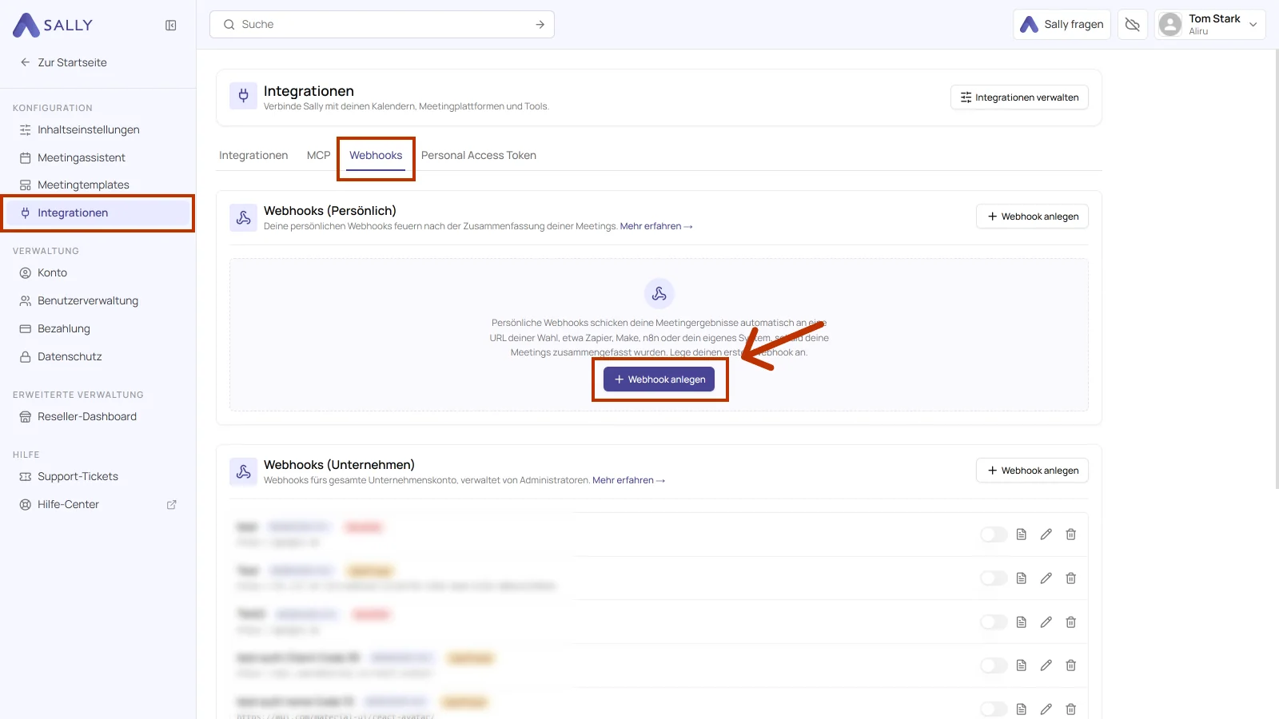Click the purple Webhook anlegen button

(x=659, y=379)
